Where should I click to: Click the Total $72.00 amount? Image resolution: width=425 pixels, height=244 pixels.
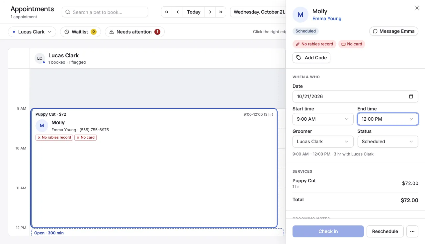coord(409,200)
